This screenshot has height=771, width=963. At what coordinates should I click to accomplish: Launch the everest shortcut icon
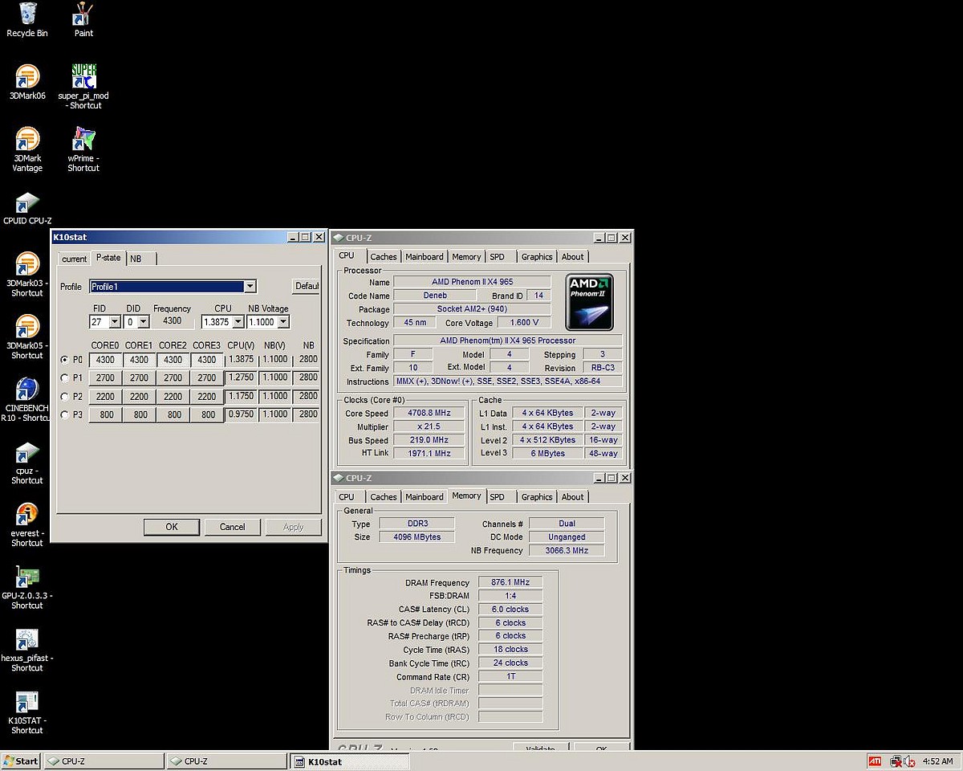27,525
